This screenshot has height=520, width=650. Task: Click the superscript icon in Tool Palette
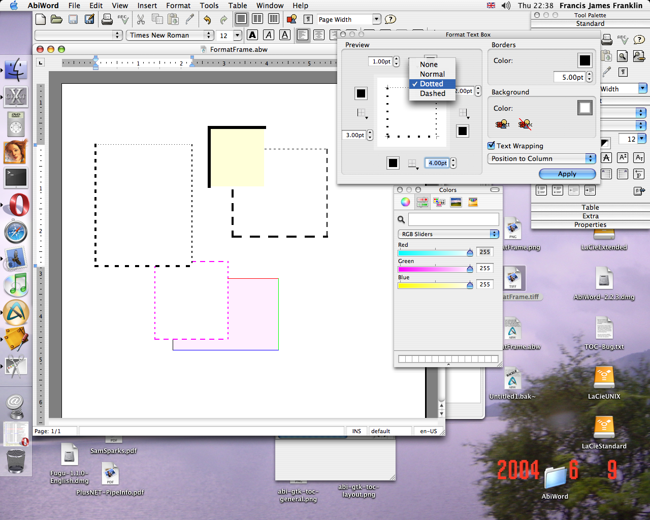pyautogui.click(x=623, y=158)
